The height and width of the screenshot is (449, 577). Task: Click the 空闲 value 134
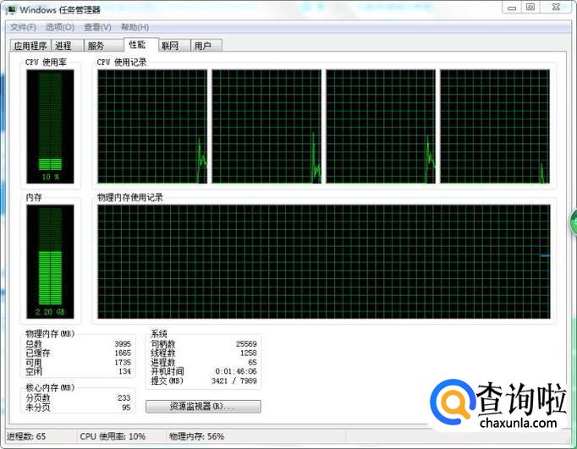[124, 371]
